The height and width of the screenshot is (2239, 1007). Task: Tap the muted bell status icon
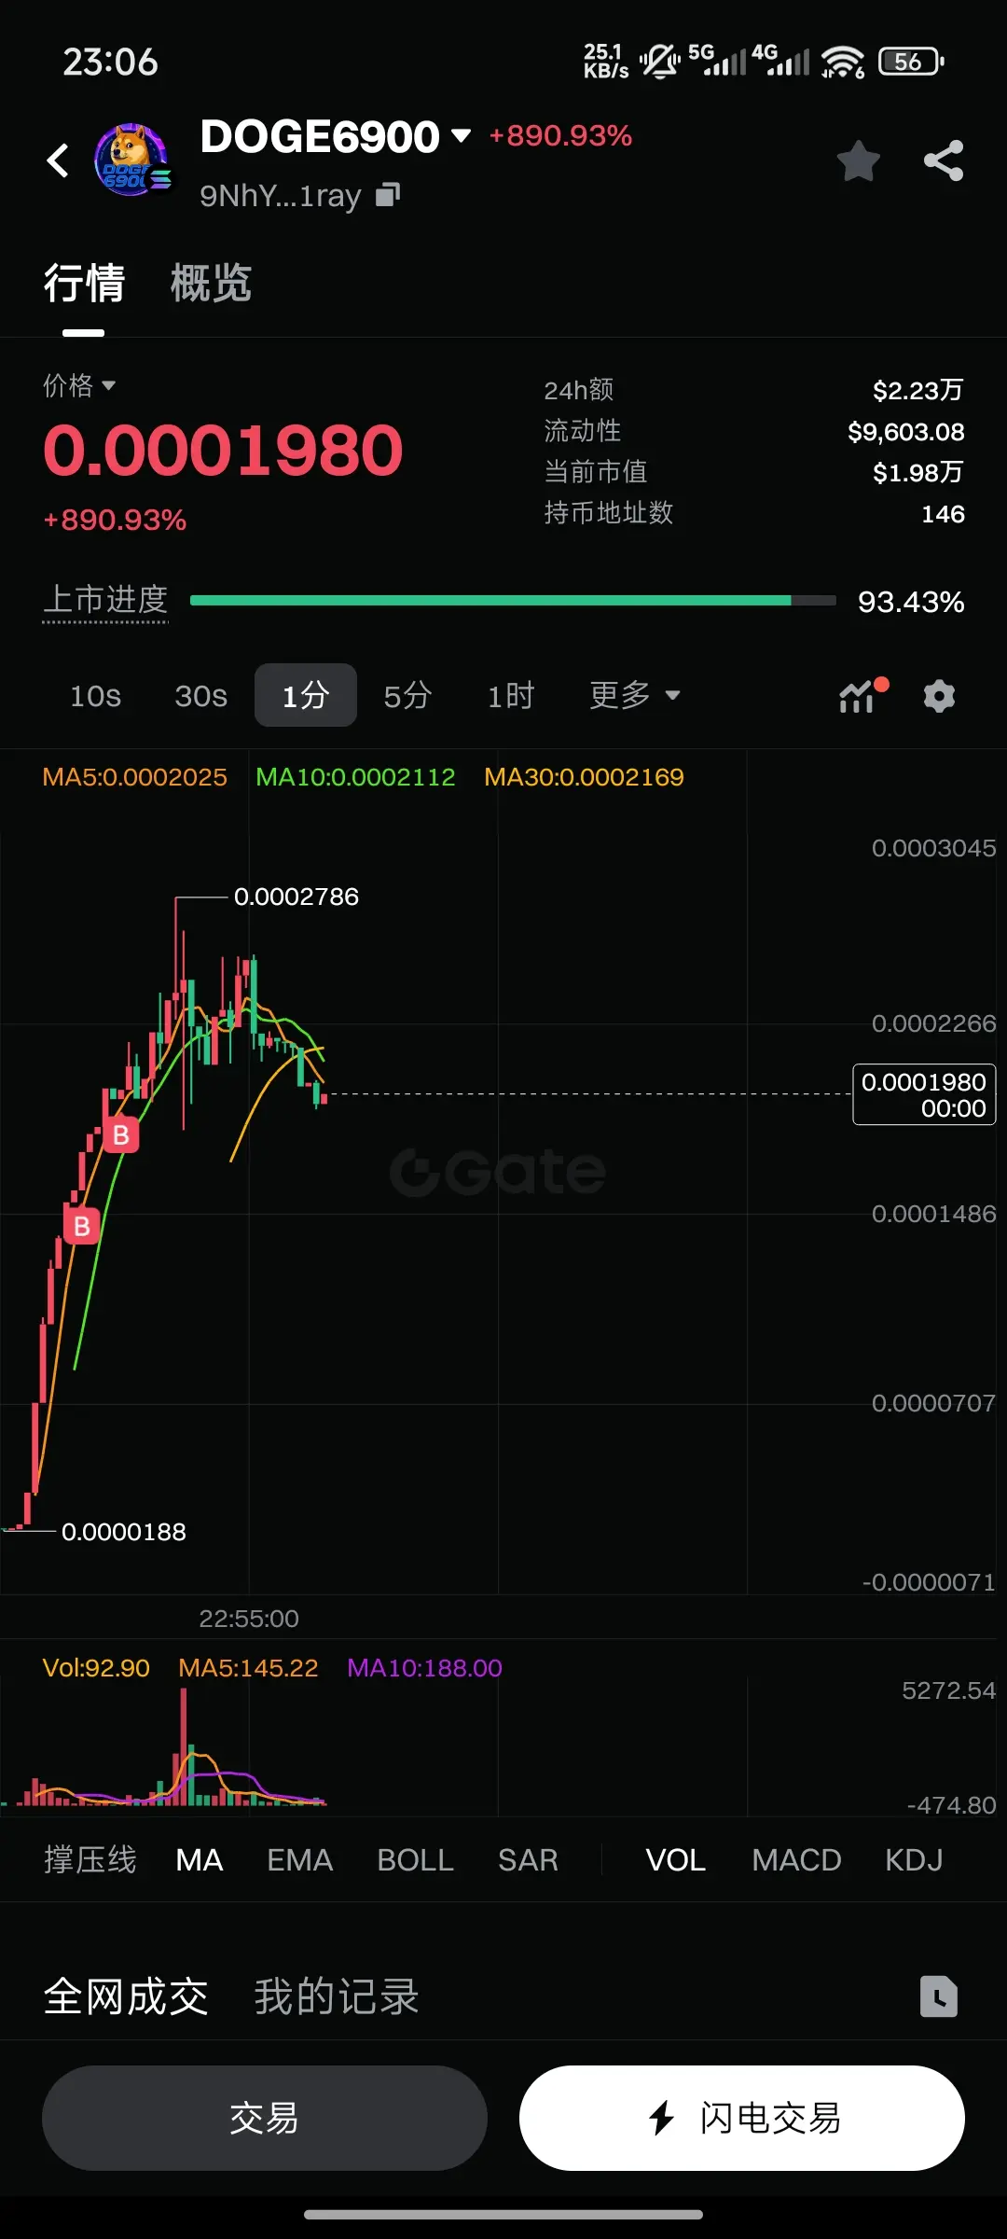pyautogui.click(x=660, y=62)
